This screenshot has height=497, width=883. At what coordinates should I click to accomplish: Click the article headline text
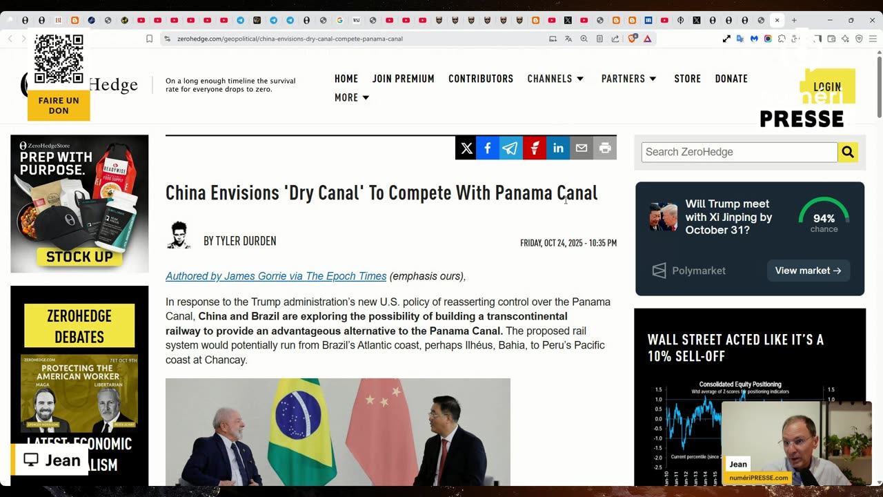pyautogui.click(x=381, y=193)
